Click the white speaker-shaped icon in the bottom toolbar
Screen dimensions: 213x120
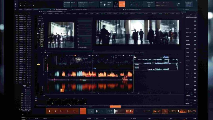click(97, 111)
